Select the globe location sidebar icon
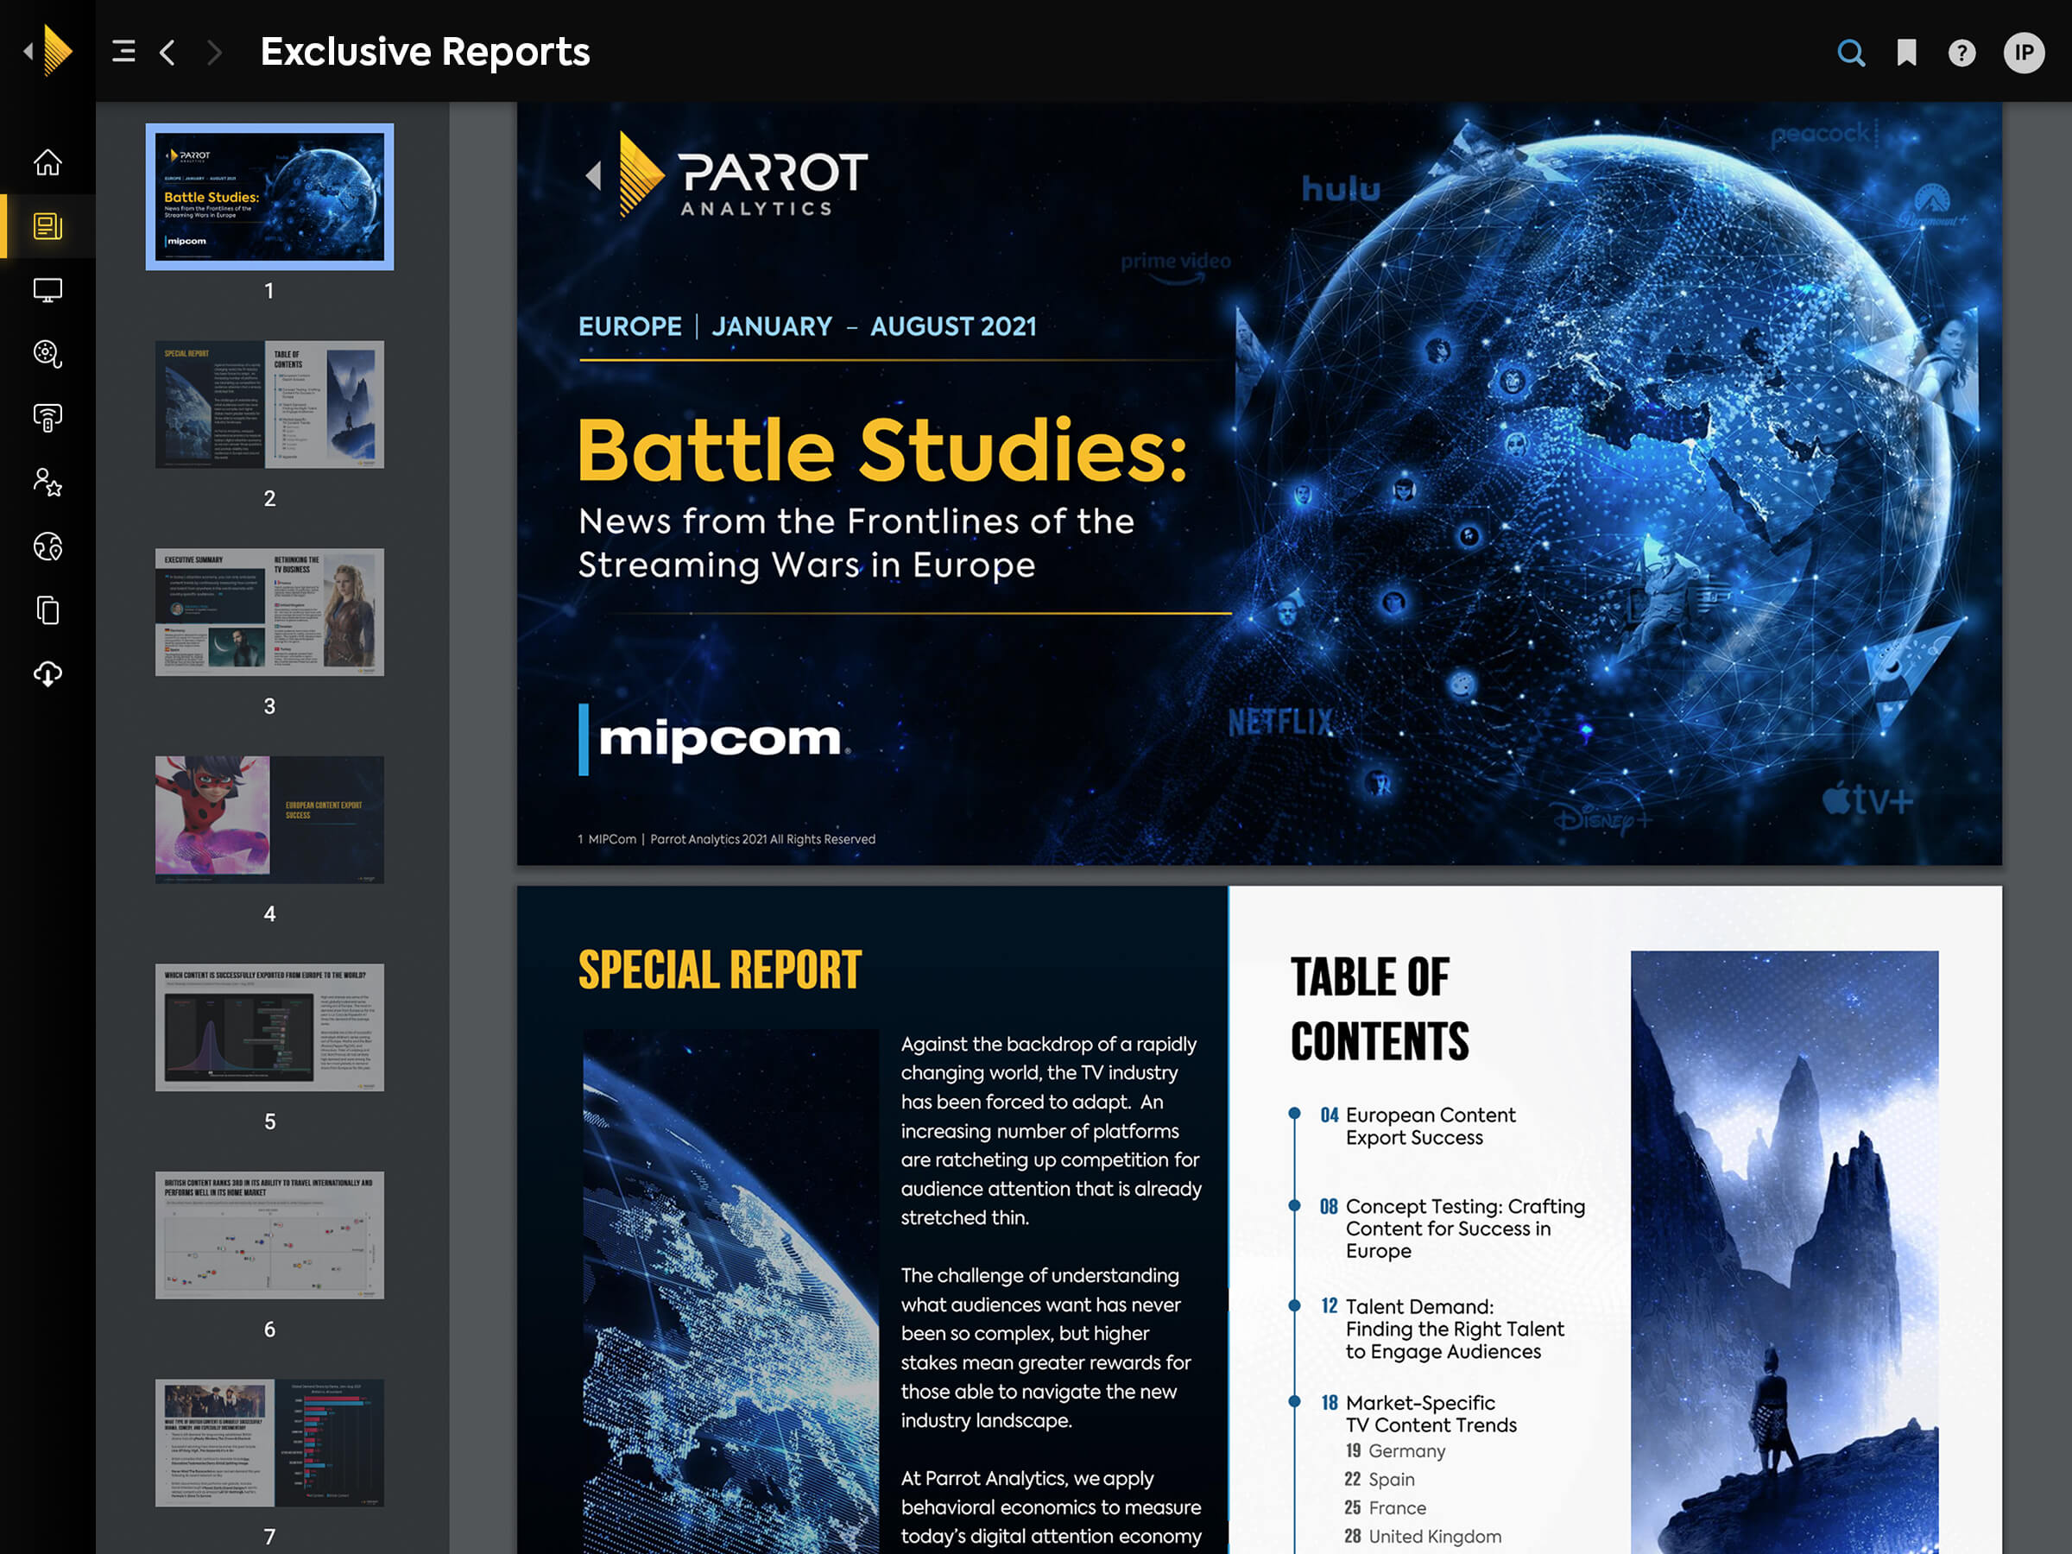 (x=47, y=546)
